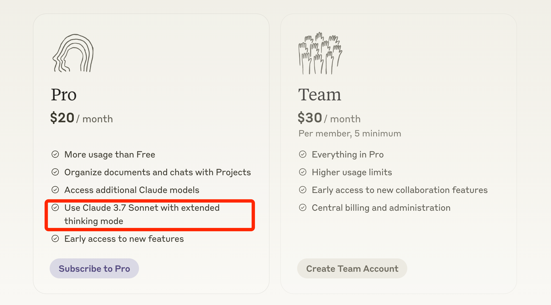This screenshot has width=551, height=305.
Task: Click the extended thinking mode feature text
Action: [x=142, y=214]
